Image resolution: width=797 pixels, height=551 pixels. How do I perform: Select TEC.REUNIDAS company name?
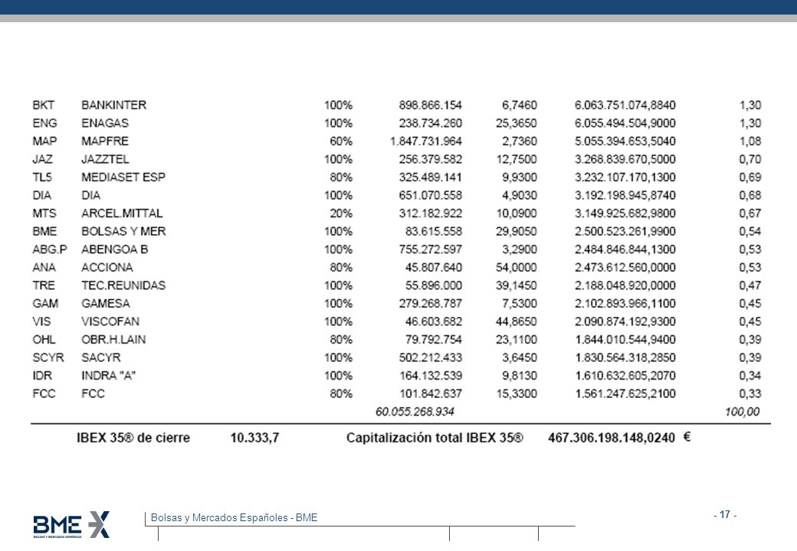point(123,285)
